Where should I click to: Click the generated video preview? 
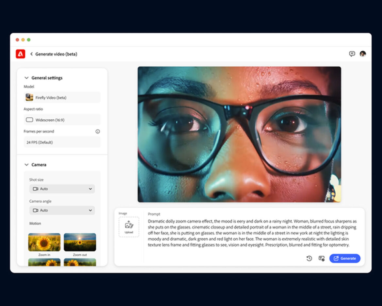(239, 134)
